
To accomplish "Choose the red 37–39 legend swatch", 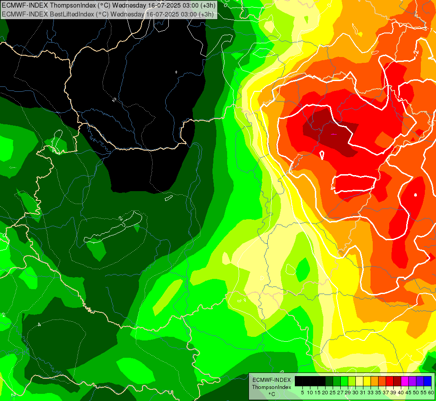I will click(x=390, y=381).
